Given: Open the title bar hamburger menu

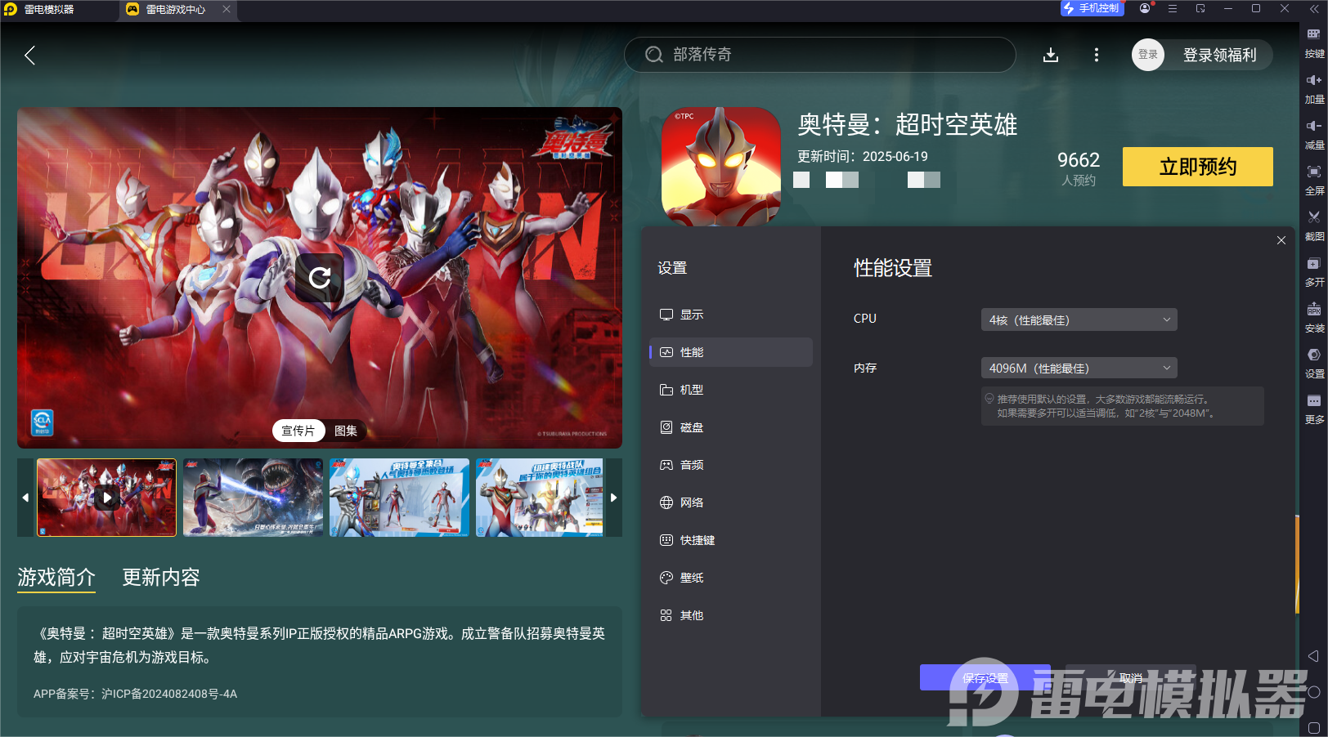Looking at the screenshot, I should (1173, 8).
